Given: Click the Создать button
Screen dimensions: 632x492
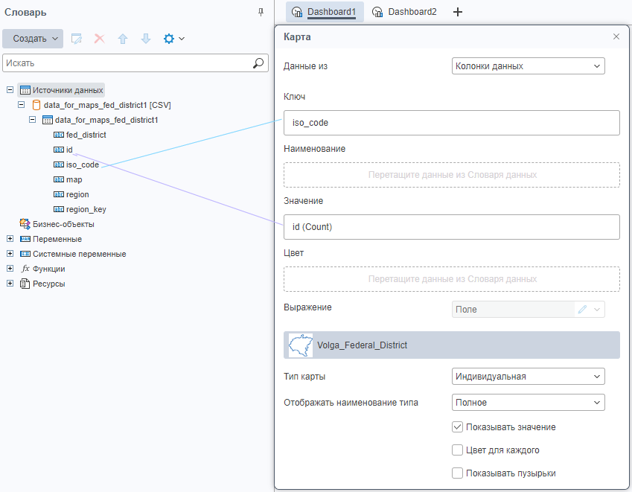Looking at the screenshot, I should tap(33, 38).
